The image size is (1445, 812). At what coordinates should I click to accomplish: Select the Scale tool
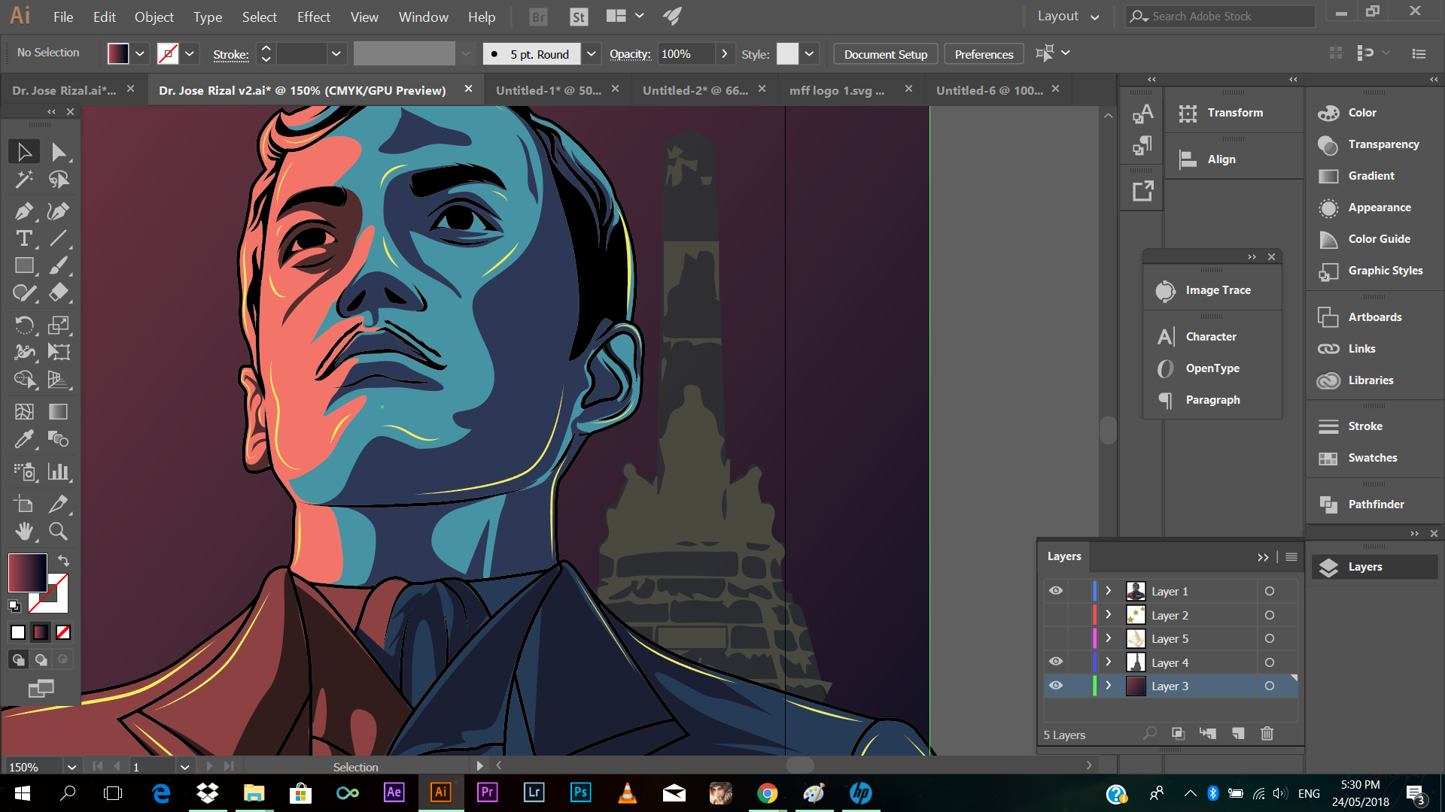59,325
